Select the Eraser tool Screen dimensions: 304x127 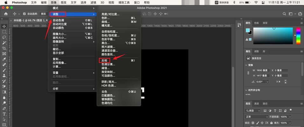4,86
